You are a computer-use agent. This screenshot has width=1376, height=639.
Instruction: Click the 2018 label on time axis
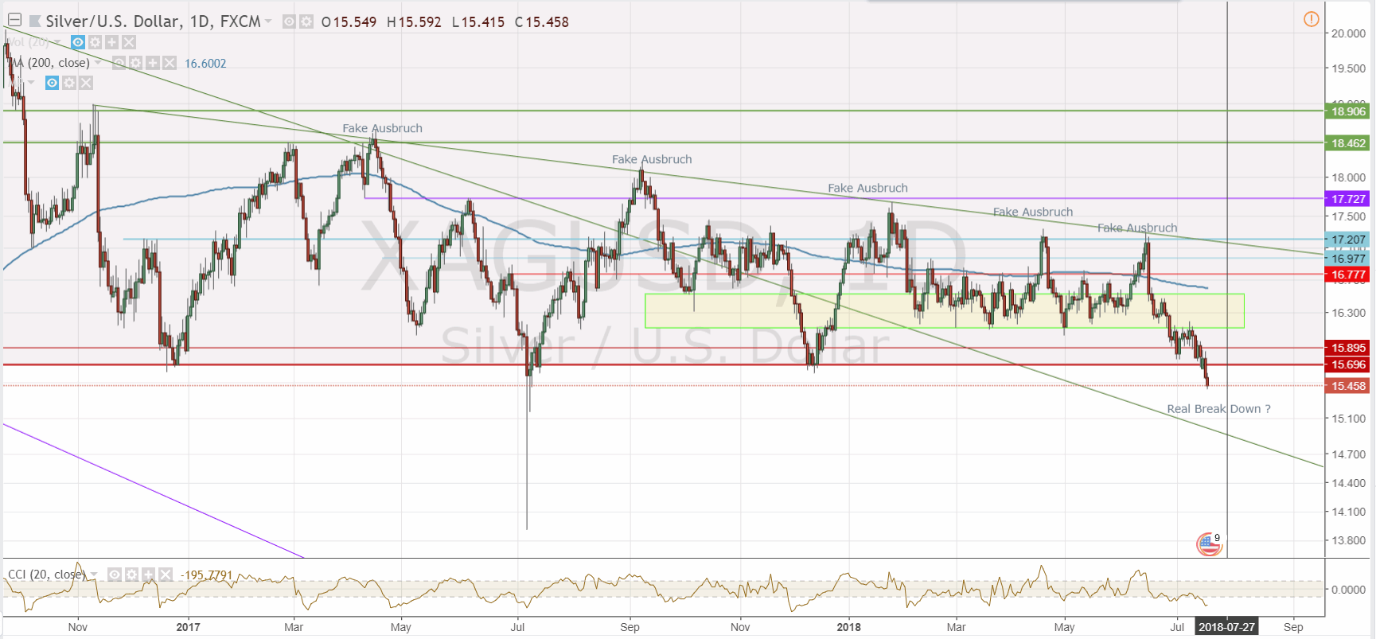coord(848,627)
